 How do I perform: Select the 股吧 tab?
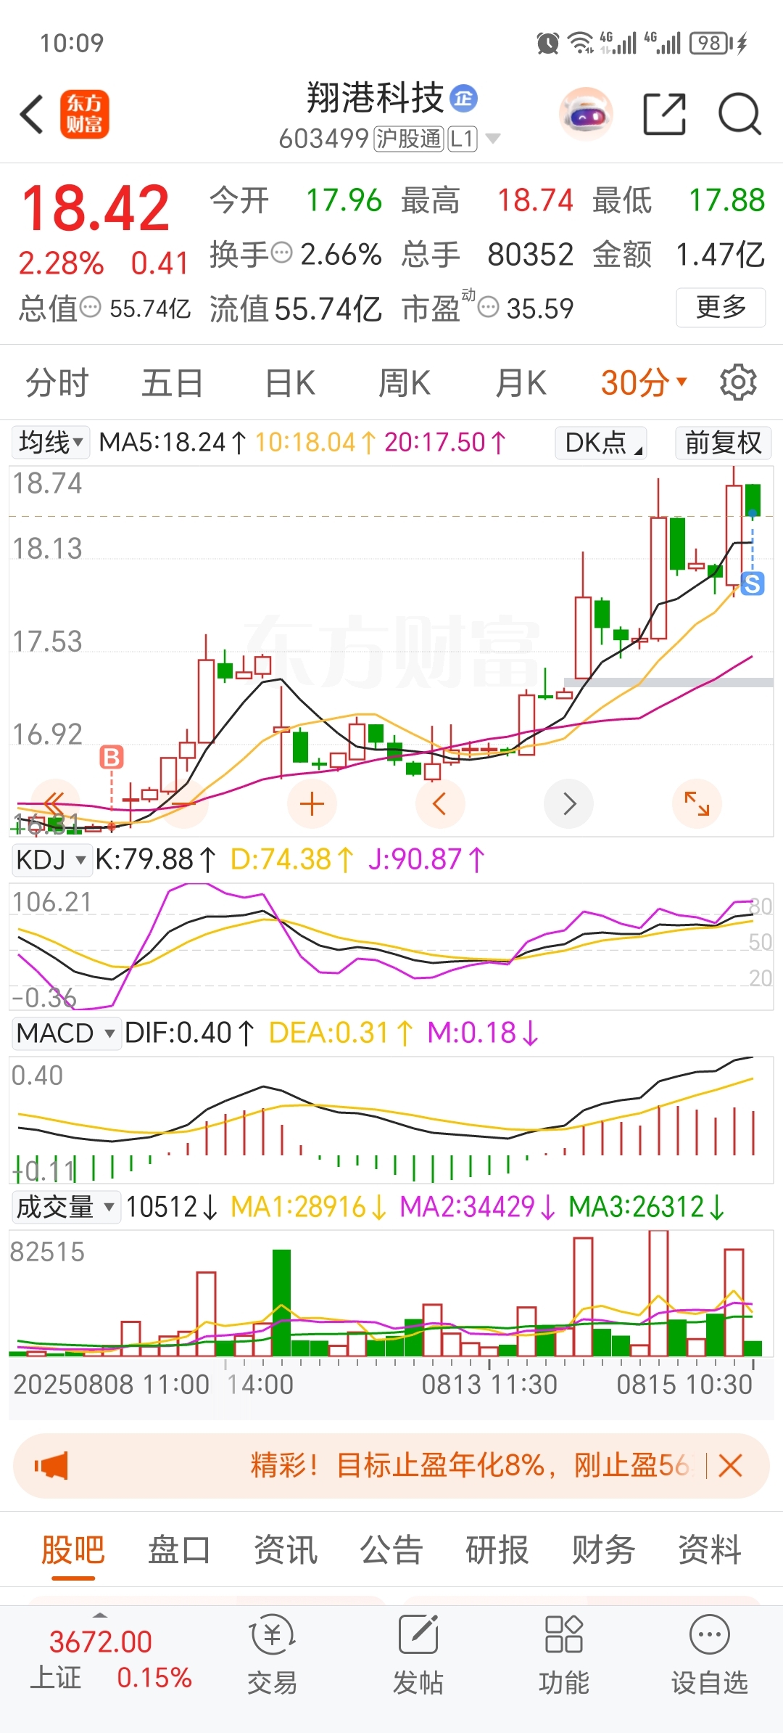[72, 1549]
